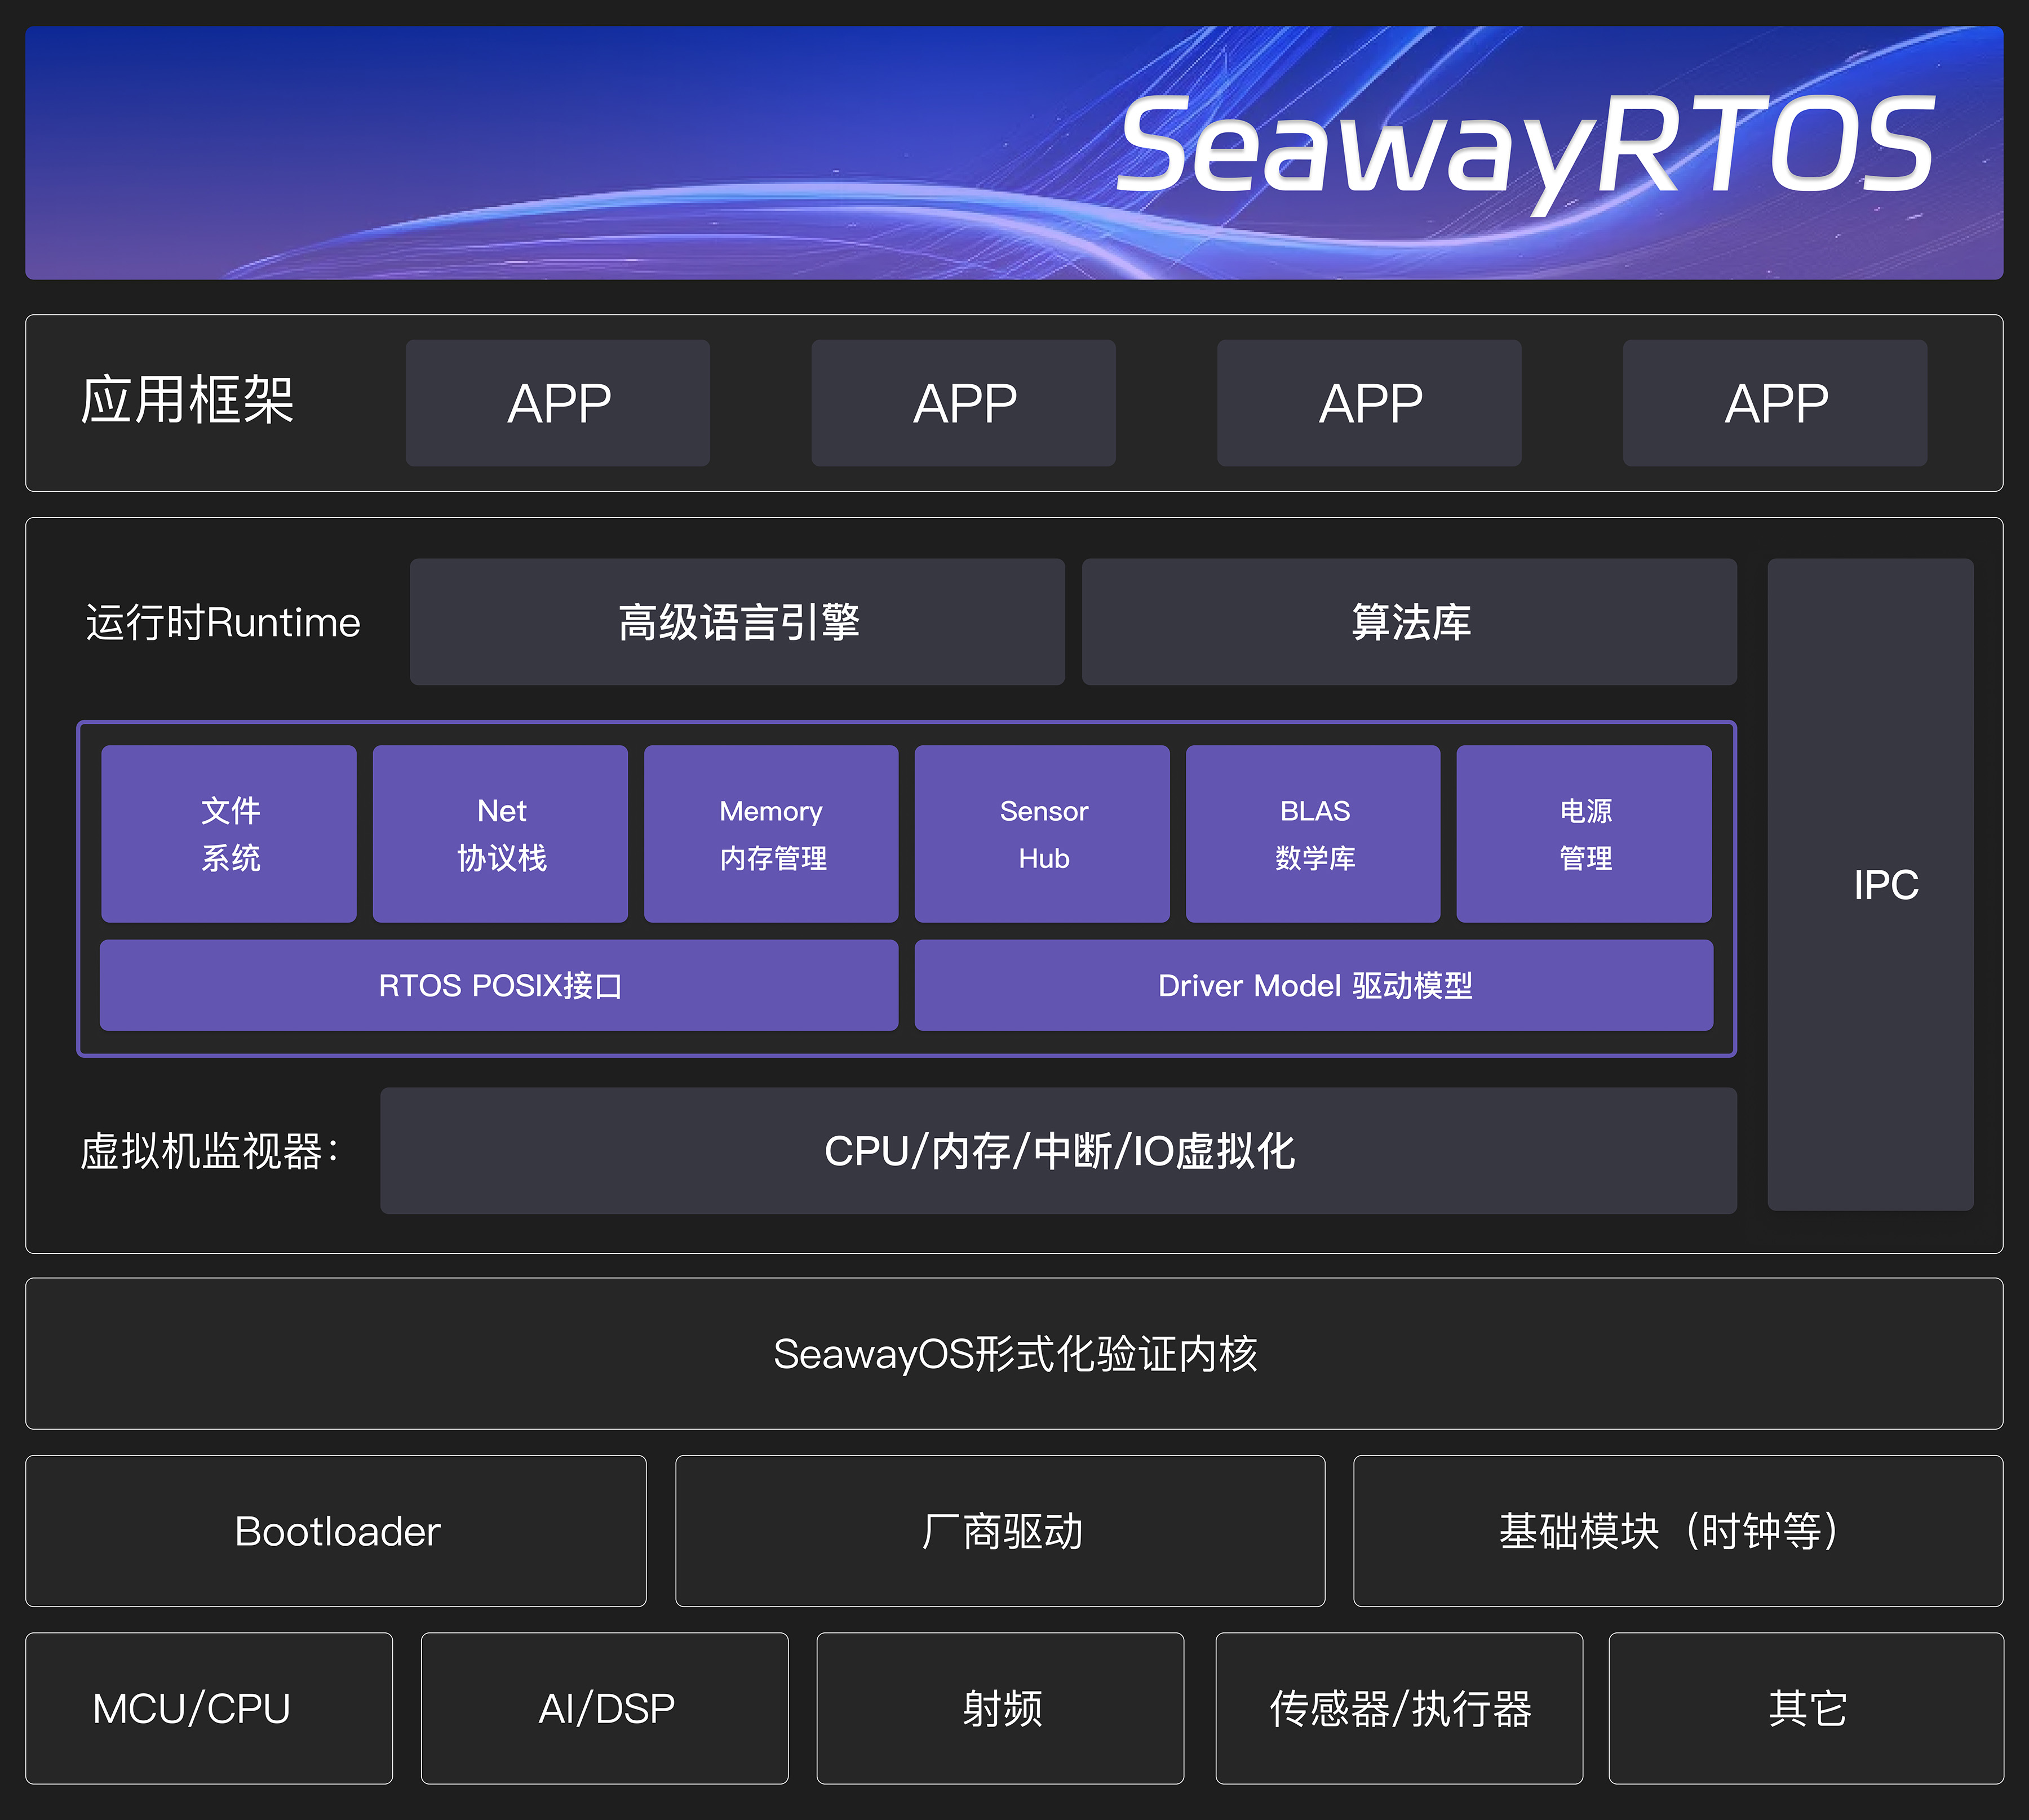Click the 其它 hardware block
Image resolution: width=2029 pixels, height=1820 pixels.
coord(1806,1708)
